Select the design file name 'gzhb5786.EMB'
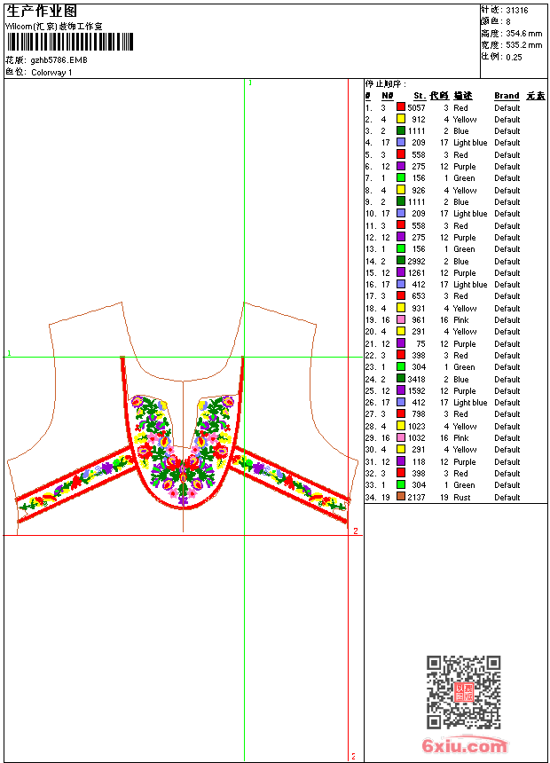 click(59, 60)
